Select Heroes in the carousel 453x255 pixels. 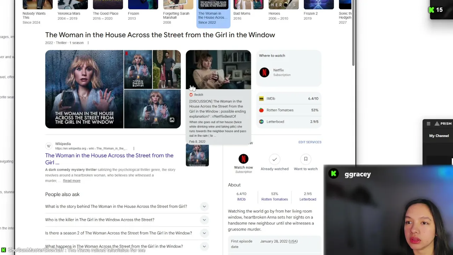coord(283,11)
